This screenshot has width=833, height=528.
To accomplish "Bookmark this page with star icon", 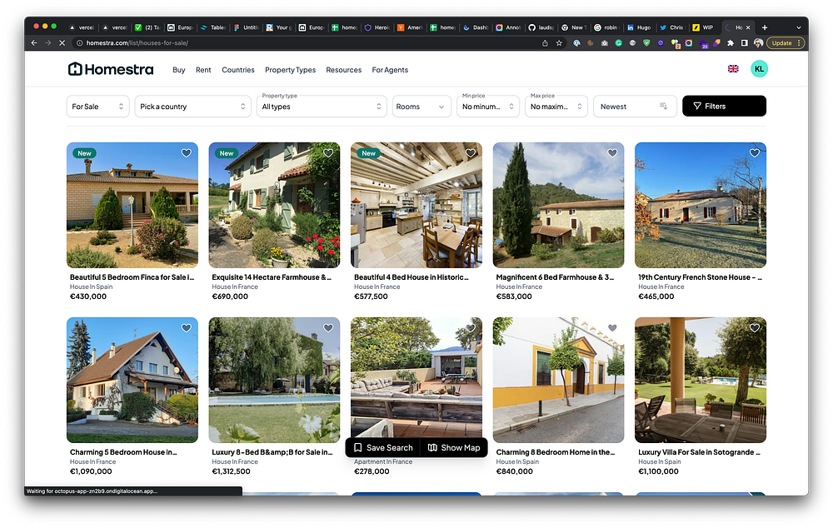I will click(x=559, y=43).
